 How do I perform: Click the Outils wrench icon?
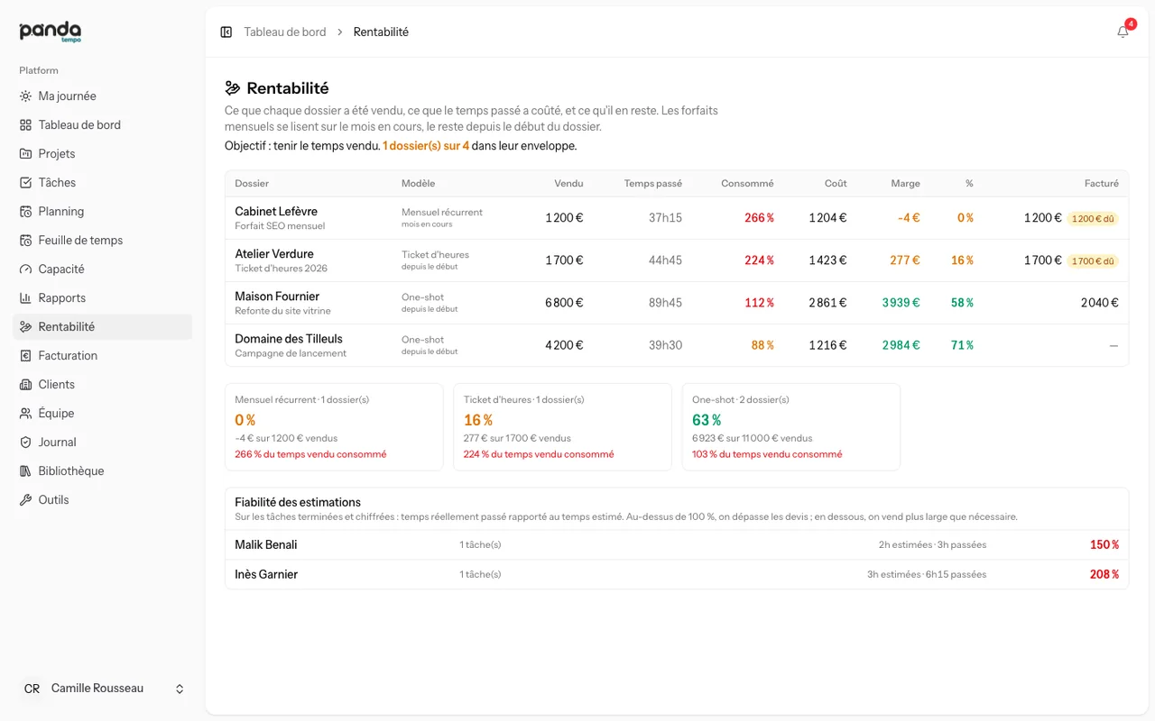[25, 500]
